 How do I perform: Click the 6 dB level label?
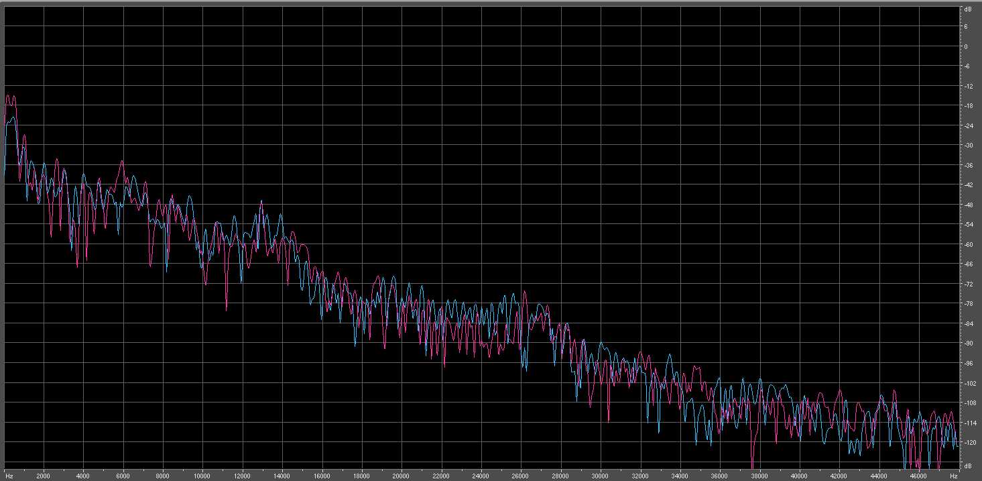point(965,27)
